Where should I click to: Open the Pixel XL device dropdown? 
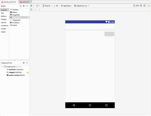point(47,6)
